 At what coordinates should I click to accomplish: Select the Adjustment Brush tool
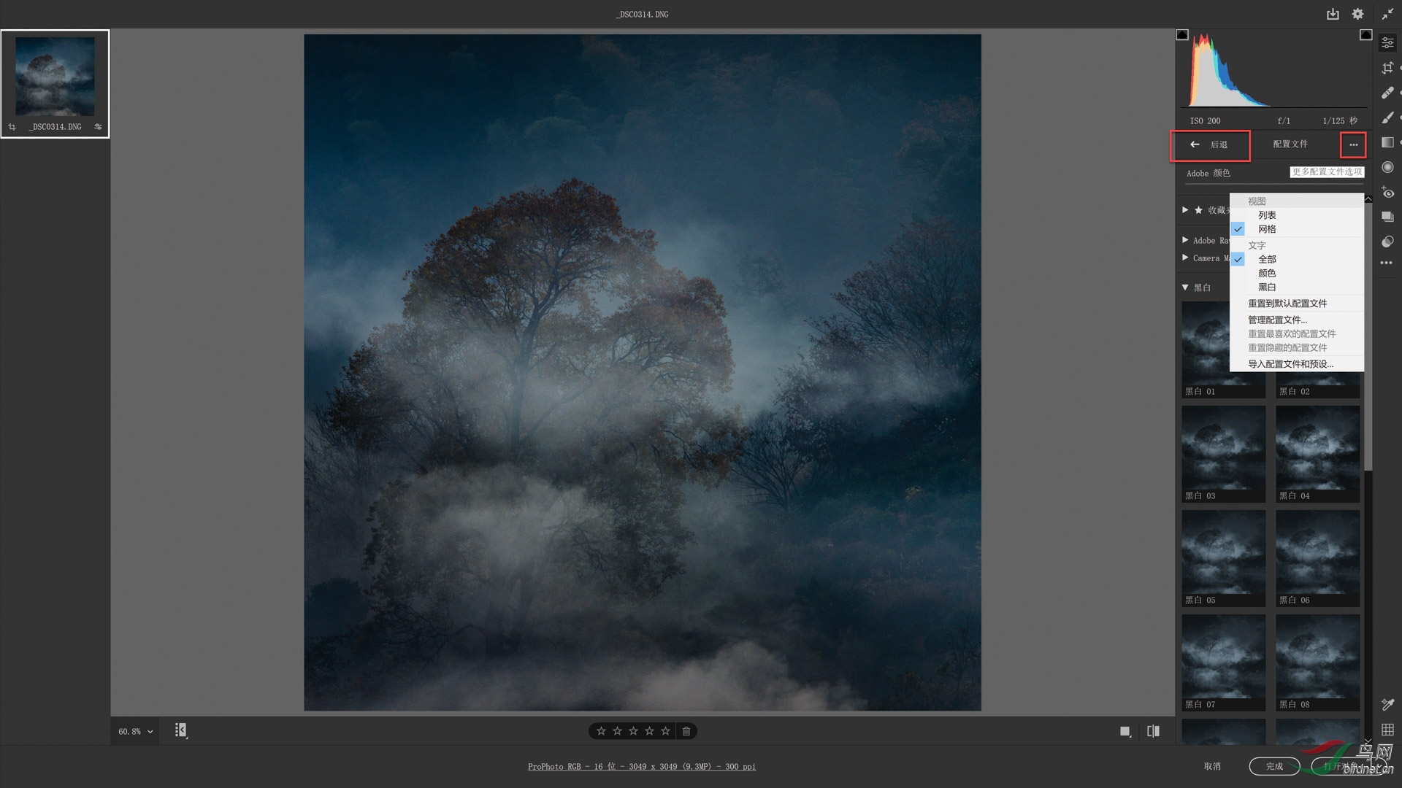point(1387,117)
